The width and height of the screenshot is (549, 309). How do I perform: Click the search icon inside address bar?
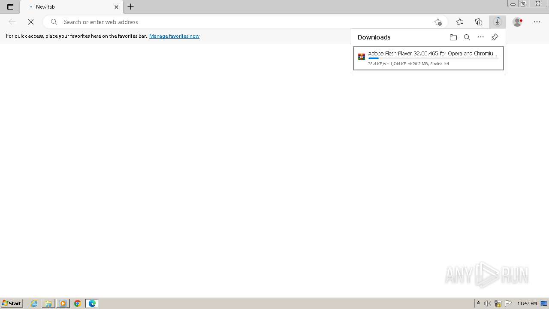54,22
